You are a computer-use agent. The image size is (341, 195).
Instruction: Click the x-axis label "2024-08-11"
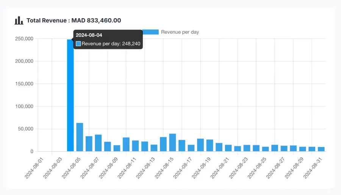pos(127,168)
